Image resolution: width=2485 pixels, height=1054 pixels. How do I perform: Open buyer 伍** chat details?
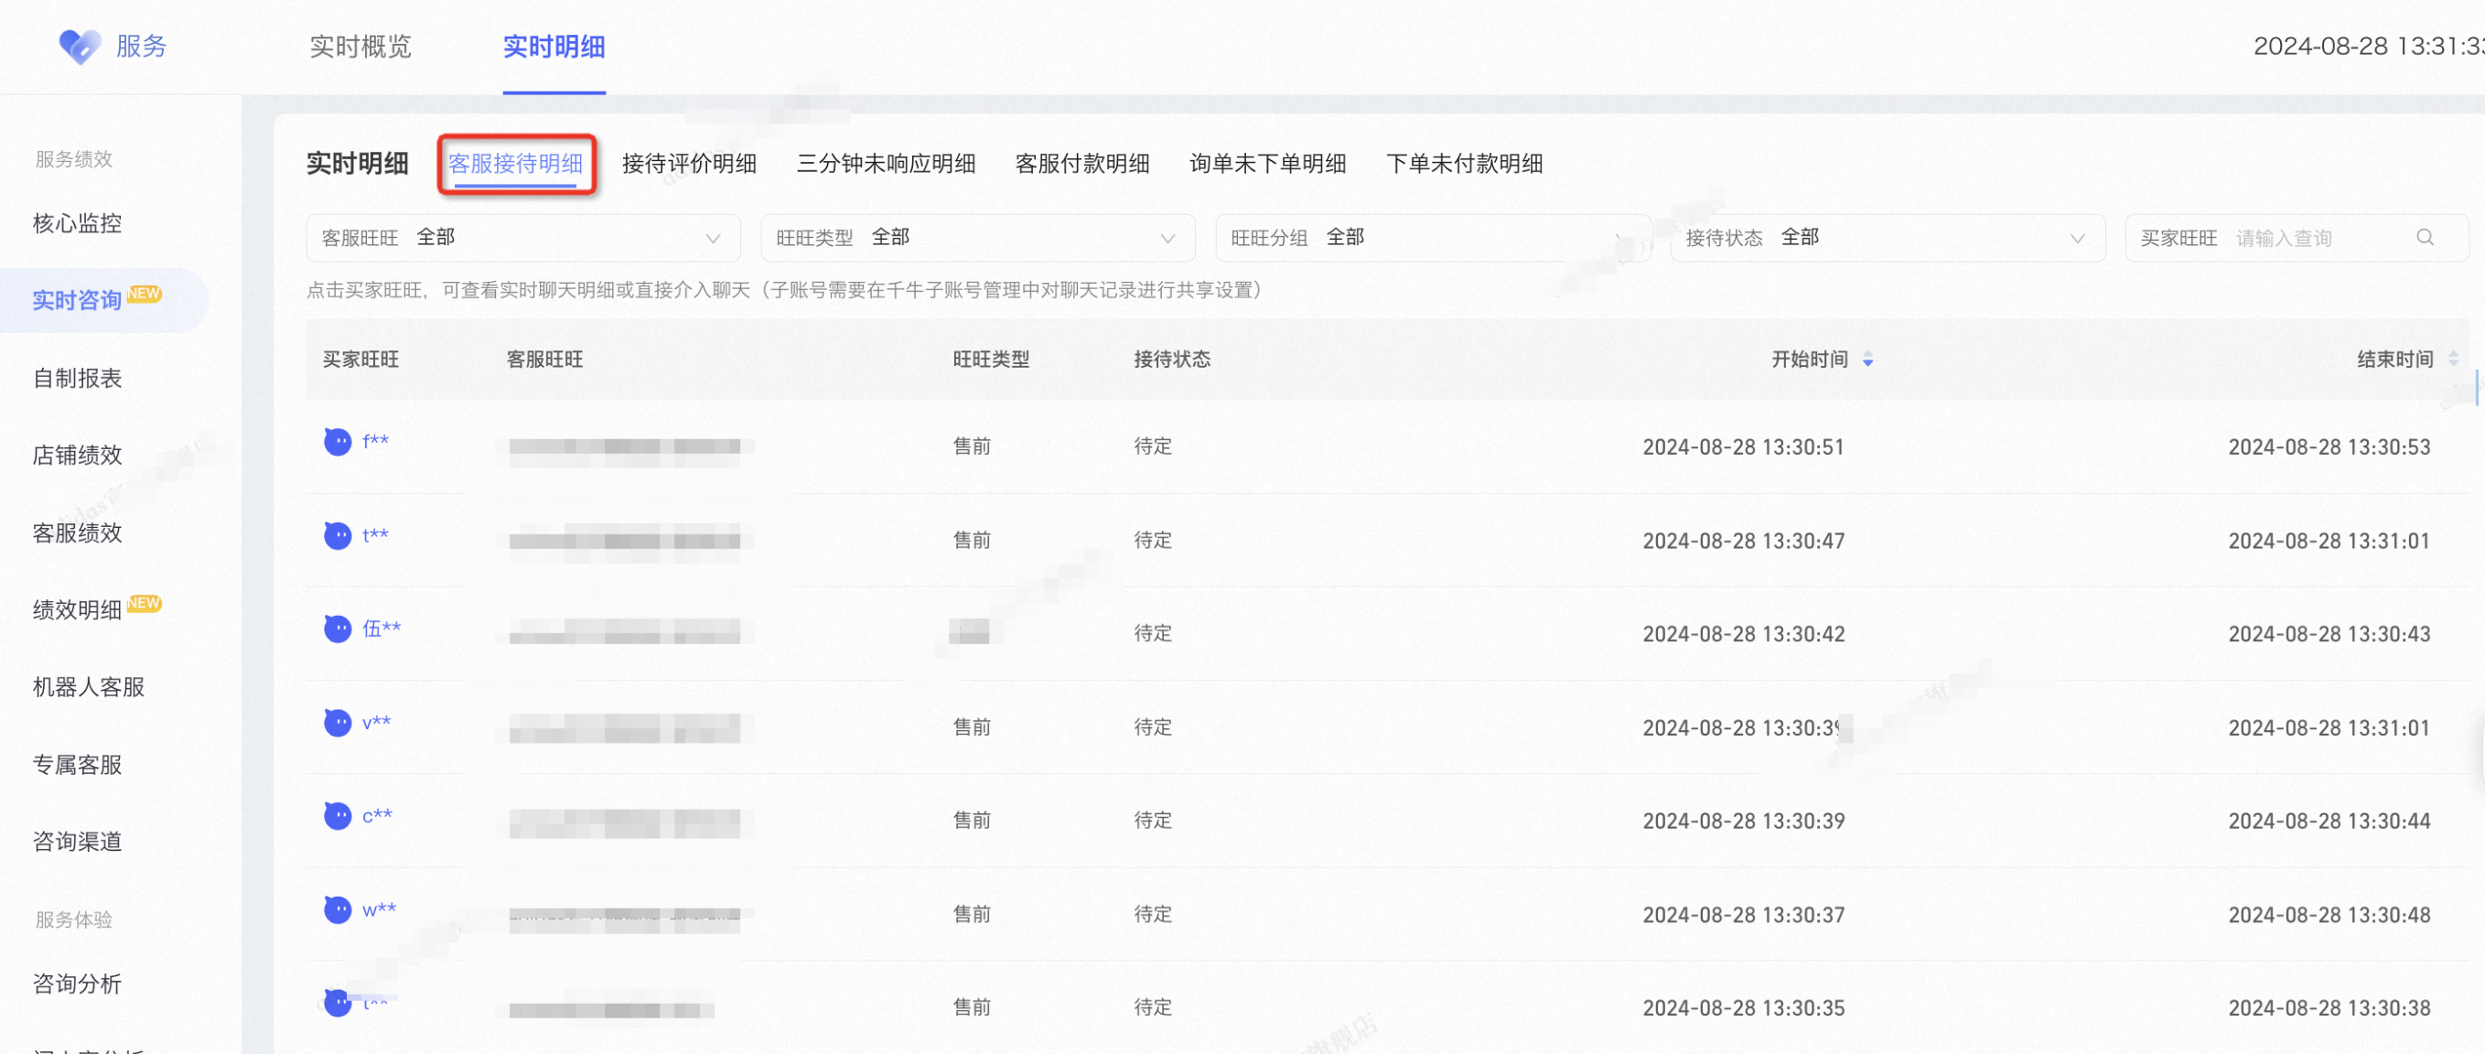(381, 629)
